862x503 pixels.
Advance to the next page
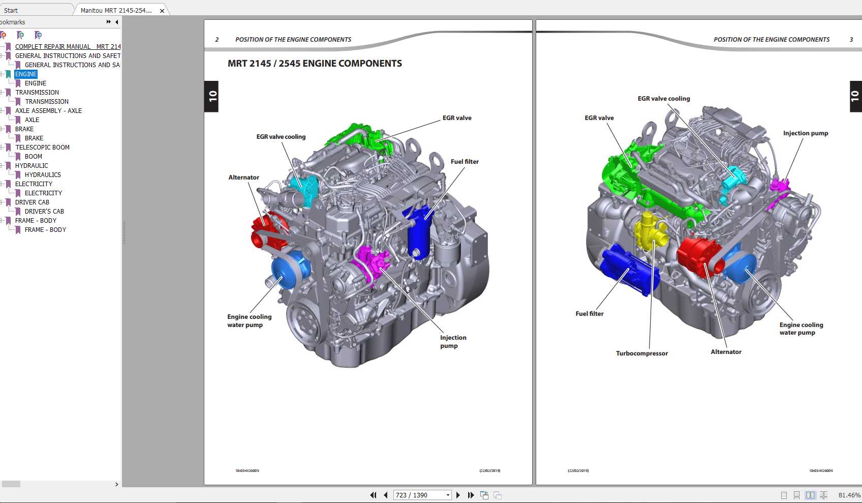pyautogui.click(x=458, y=495)
